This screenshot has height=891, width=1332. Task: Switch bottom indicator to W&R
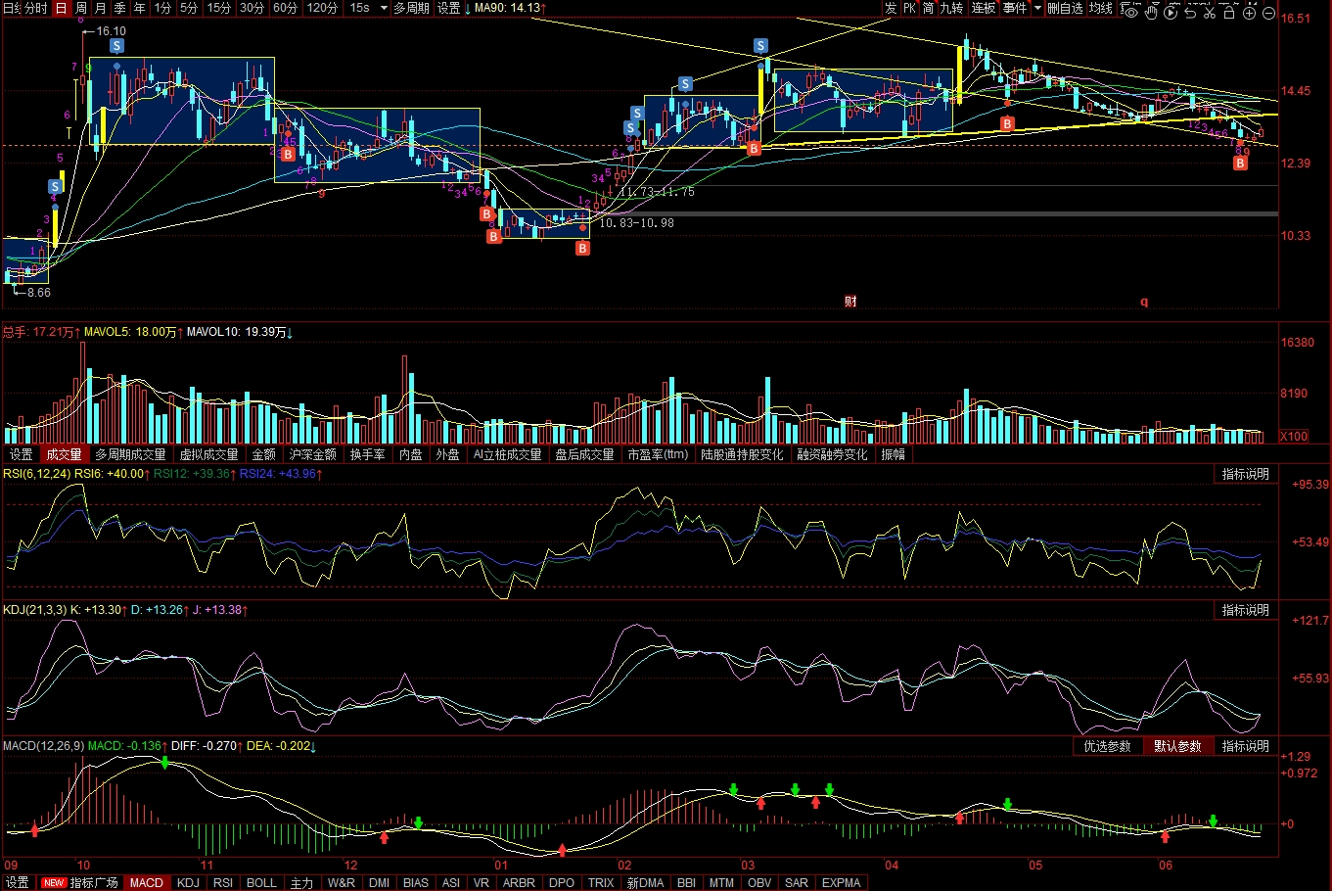(x=342, y=882)
